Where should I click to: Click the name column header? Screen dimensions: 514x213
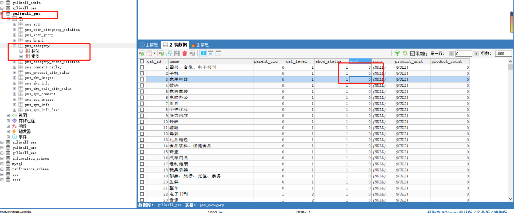[211, 61]
